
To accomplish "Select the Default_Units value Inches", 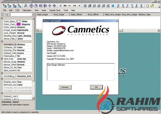I will [x=24, y=53].
